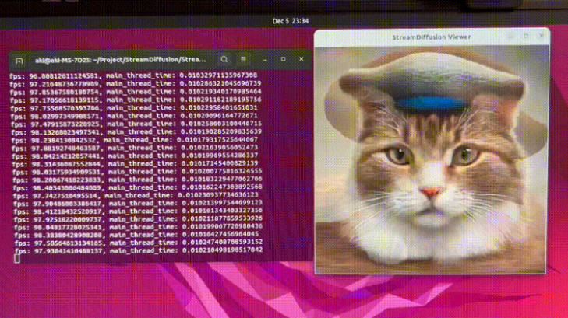
Task: Click the terminal title showing ~/Project/StreamDiffusion path
Action: [117, 59]
